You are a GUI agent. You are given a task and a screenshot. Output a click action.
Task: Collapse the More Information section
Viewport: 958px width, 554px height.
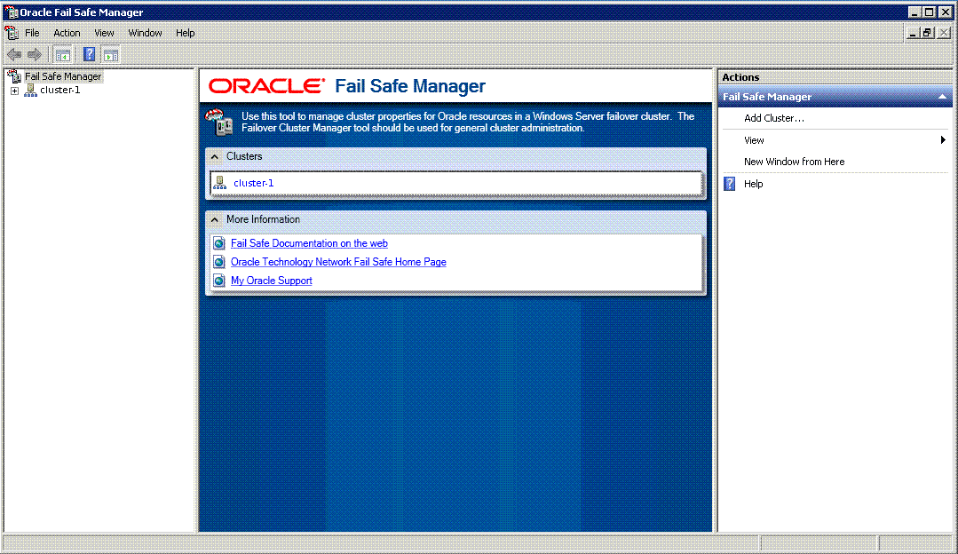pos(215,220)
